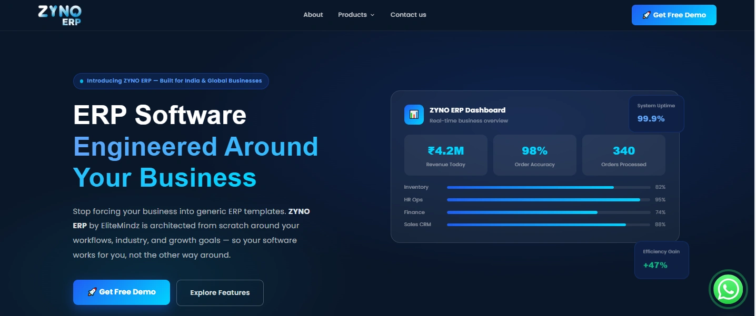Click the Finance progress bar
This screenshot has width=756, height=316.
coord(549,212)
